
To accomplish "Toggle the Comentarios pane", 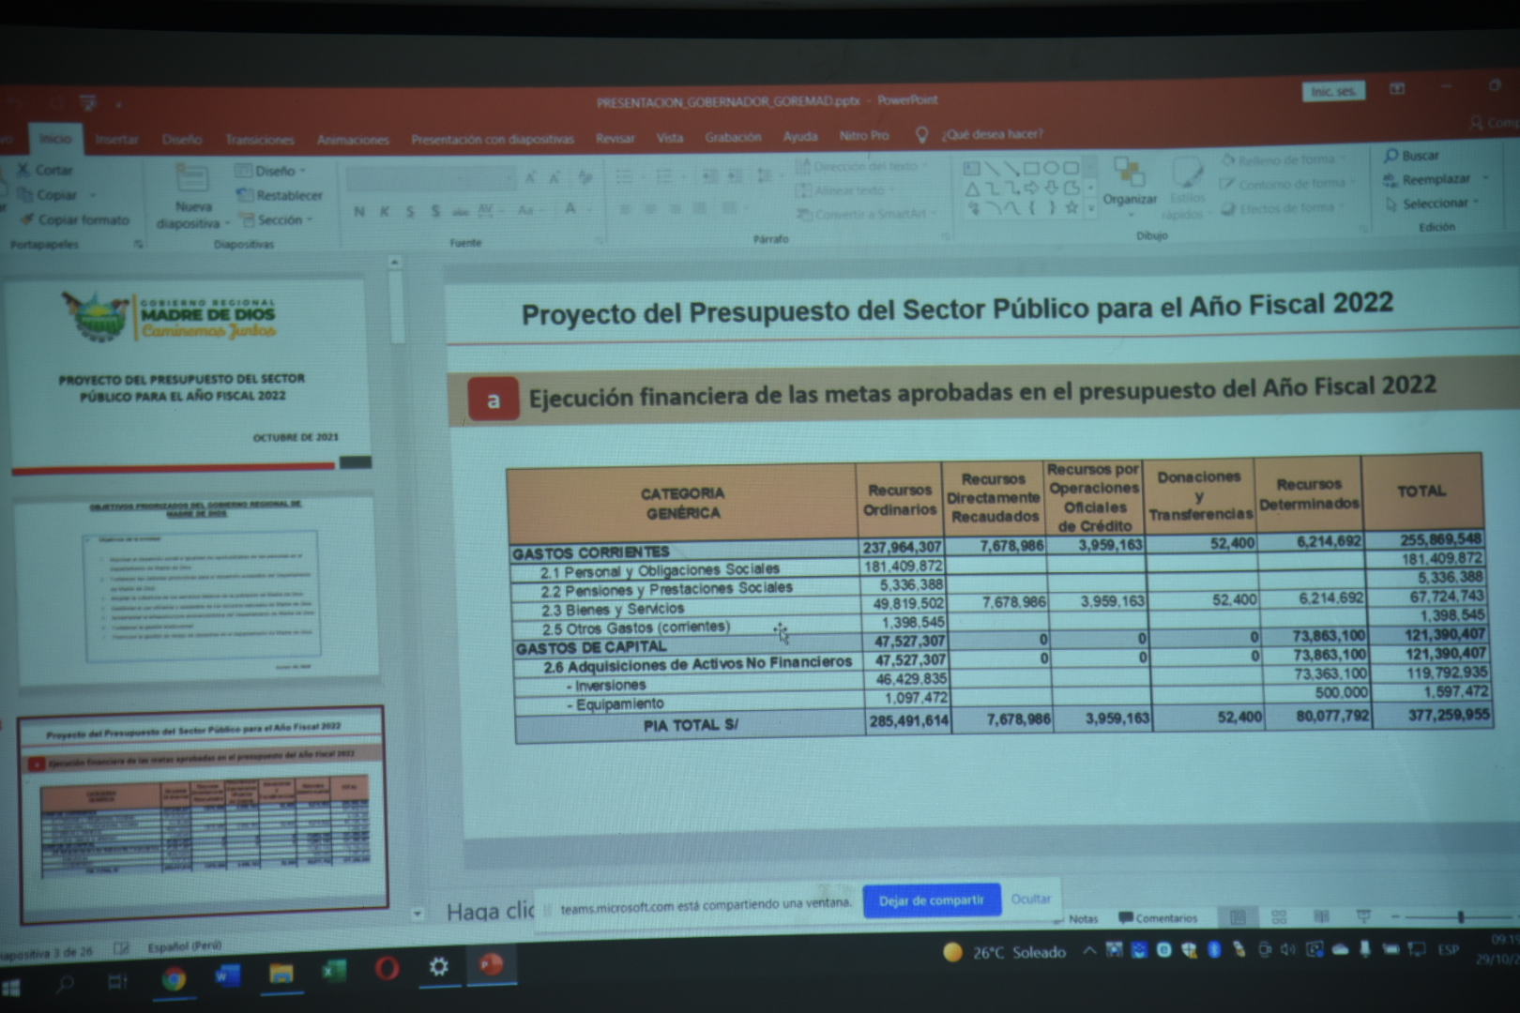I will click(1158, 918).
